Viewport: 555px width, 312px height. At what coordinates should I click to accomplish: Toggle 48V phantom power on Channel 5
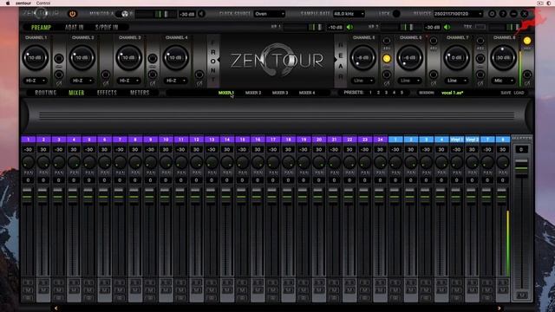(x=387, y=41)
